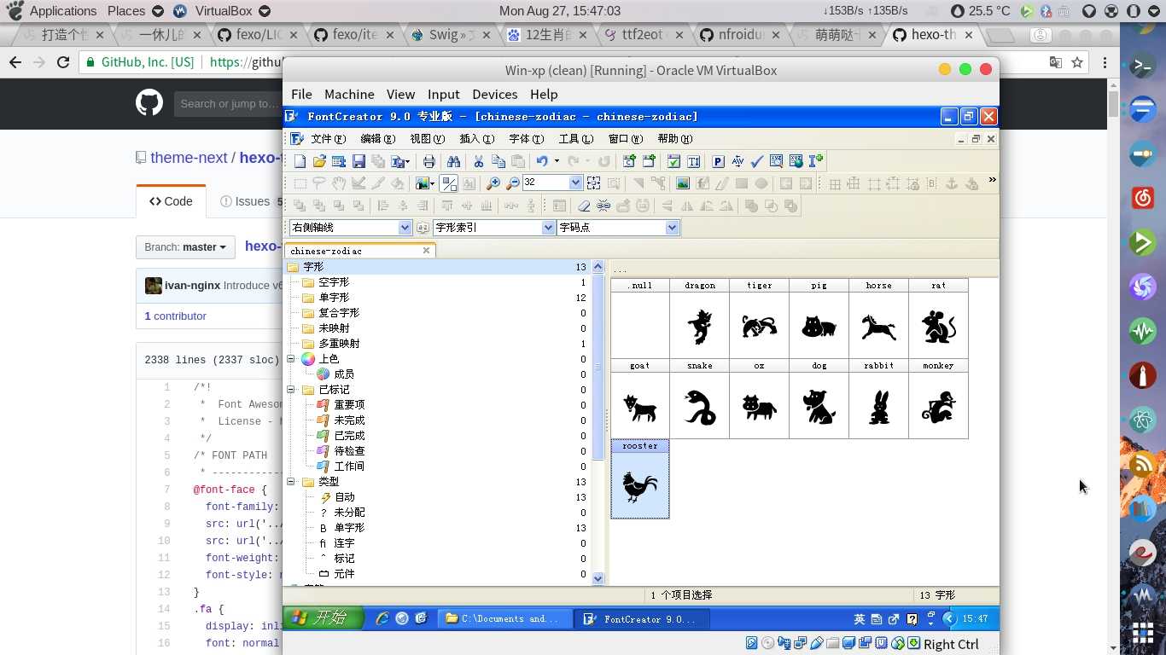Open the Undo history dropdown arrow
Screen dimensions: 1166x655
557,161
